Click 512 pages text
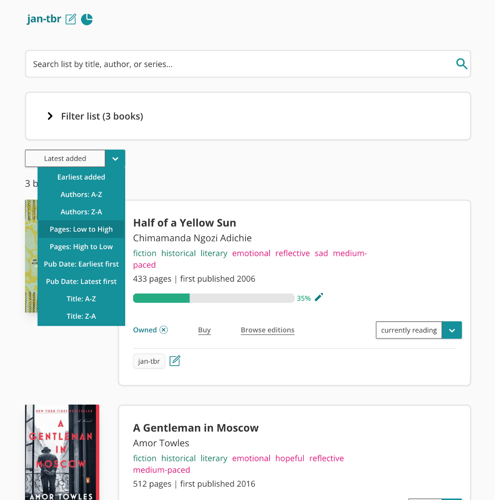The height and width of the screenshot is (500, 495). coord(152,484)
